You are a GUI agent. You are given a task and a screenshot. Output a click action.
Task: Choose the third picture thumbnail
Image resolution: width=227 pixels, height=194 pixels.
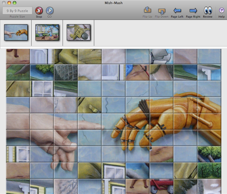(x=78, y=33)
